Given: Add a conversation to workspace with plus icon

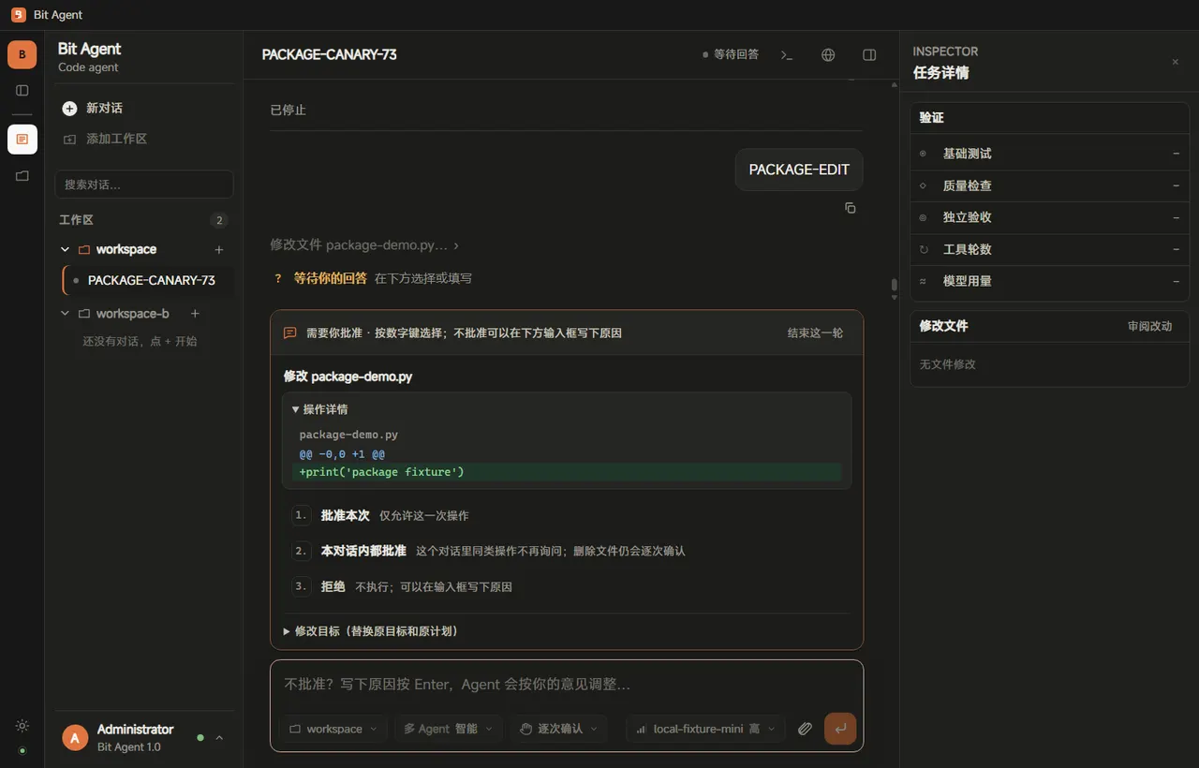Looking at the screenshot, I should [219, 250].
